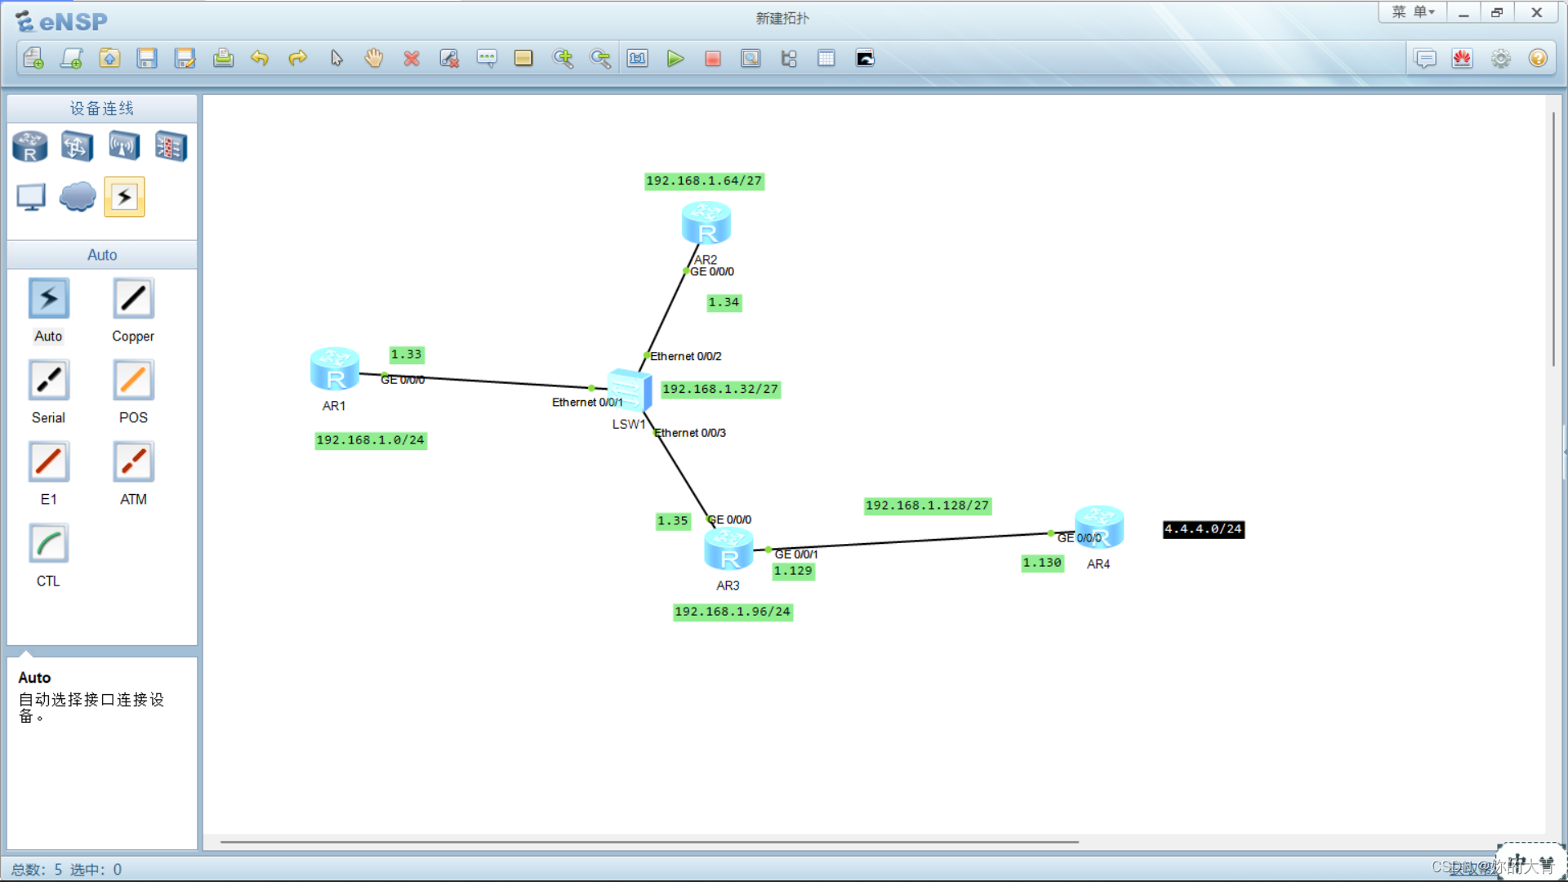This screenshot has width=1568, height=882.
Task: Click the show all interfaces icon
Action: click(789, 58)
